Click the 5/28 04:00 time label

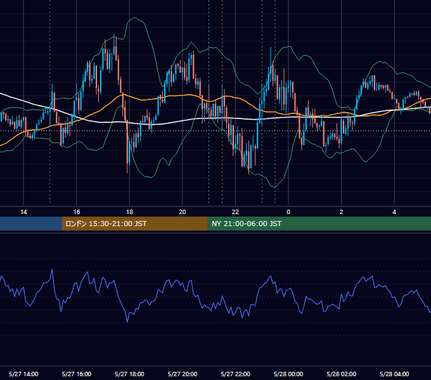pyautogui.click(x=394, y=374)
